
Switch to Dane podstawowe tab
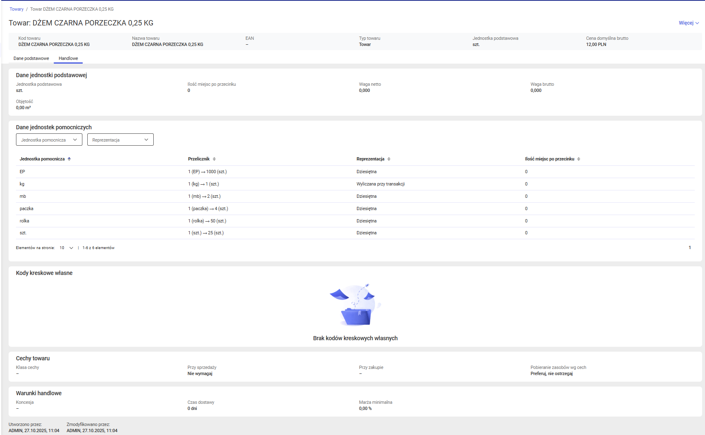click(31, 58)
